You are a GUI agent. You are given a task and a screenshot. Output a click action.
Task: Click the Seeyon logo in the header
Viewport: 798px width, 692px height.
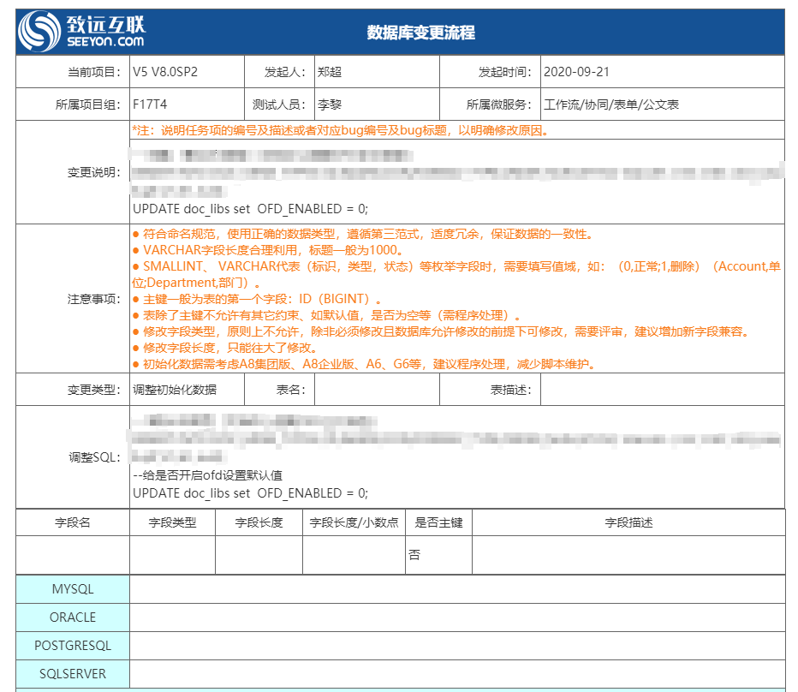(83, 33)
